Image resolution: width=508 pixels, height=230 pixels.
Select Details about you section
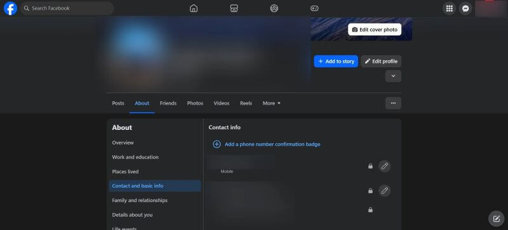coord(155,215)
